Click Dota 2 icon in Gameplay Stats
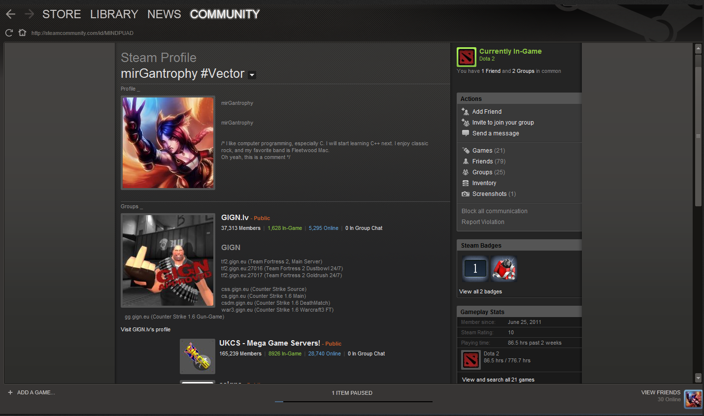The width and height of the screenshot is (704, 416). click(x=470, y=360)
